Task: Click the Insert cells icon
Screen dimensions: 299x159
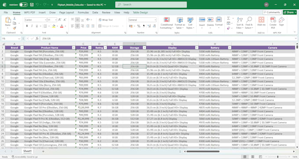Action: 202,20
